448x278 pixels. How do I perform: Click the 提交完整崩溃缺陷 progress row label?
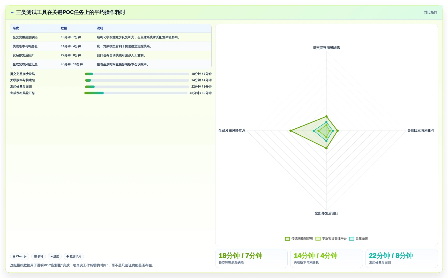[x=23, y=74]
